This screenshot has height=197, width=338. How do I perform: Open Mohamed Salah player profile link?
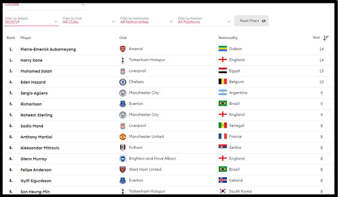(36, 71)
